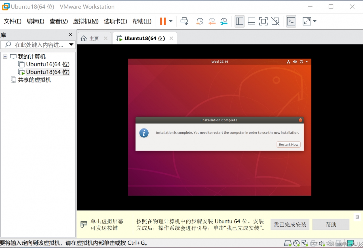363x248 pixels.
Task: Click the Wed 22:14 clock in Ubuntu
Action: pos(220,62)
